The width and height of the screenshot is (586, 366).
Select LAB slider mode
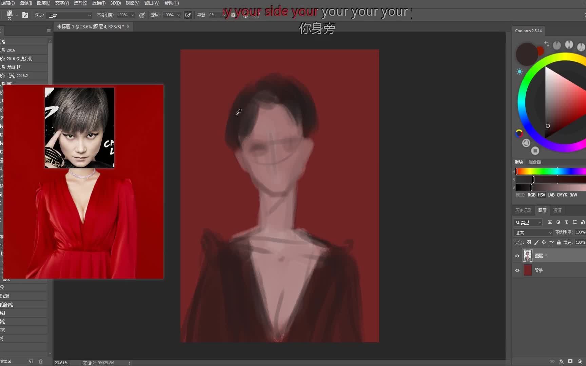point(551,195)
